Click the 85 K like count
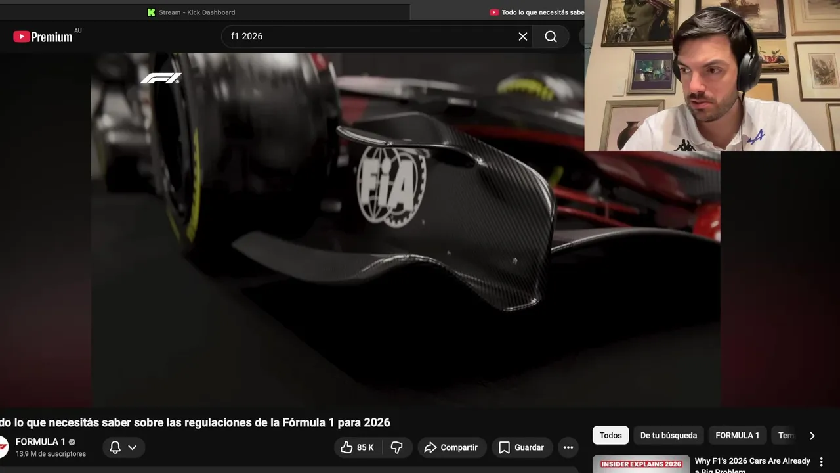Image resolution: width=840 pixels, height=473 pixels. pyautogui.click(x=366, y=447)
